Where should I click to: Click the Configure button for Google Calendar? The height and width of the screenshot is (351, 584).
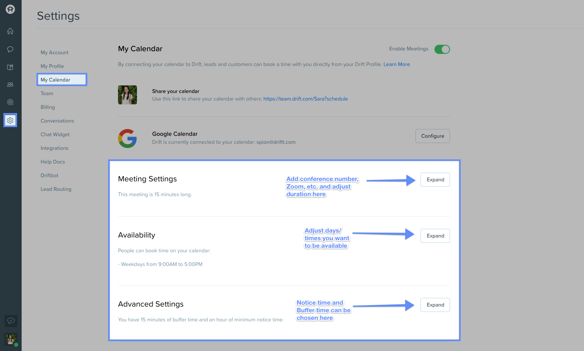pyautogui.click(x=433, y=136)
